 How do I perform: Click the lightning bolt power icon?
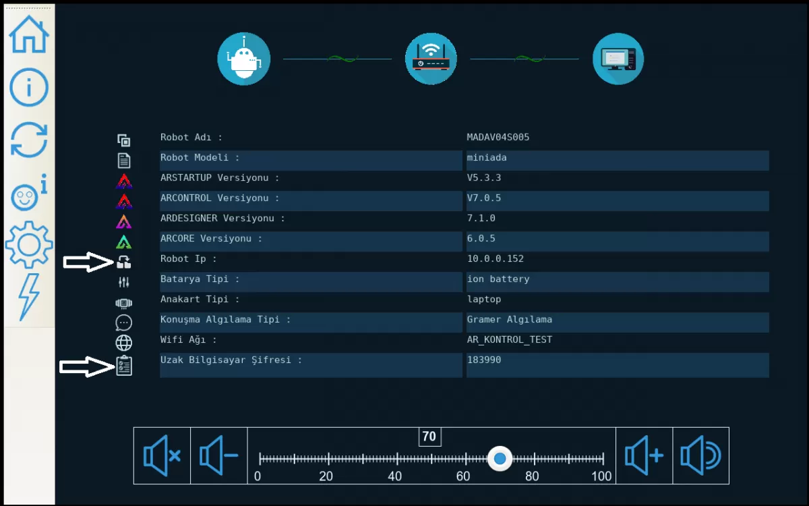(x=29, y=296)
